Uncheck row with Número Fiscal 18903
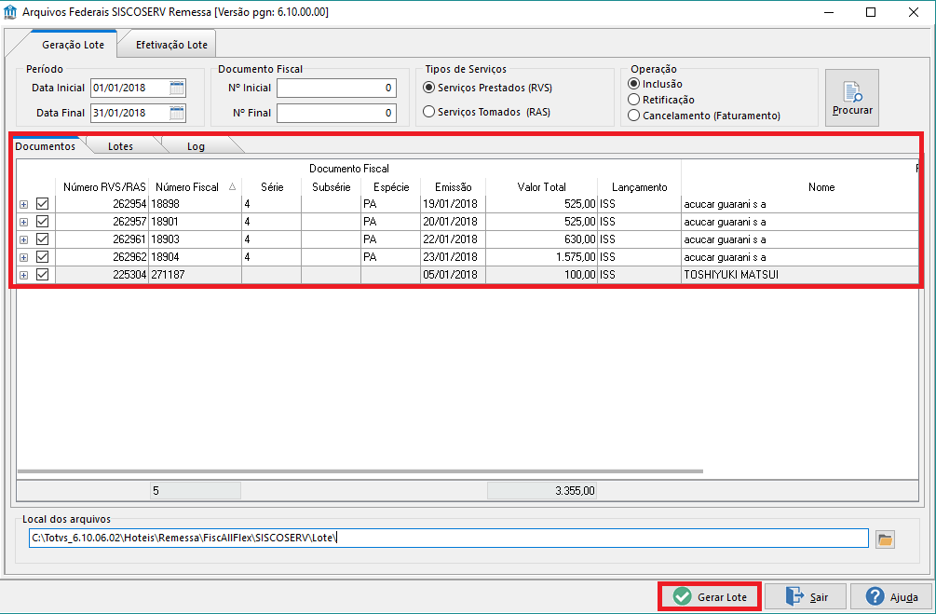Screen dimensions: 936x614 tap(43, 239)
